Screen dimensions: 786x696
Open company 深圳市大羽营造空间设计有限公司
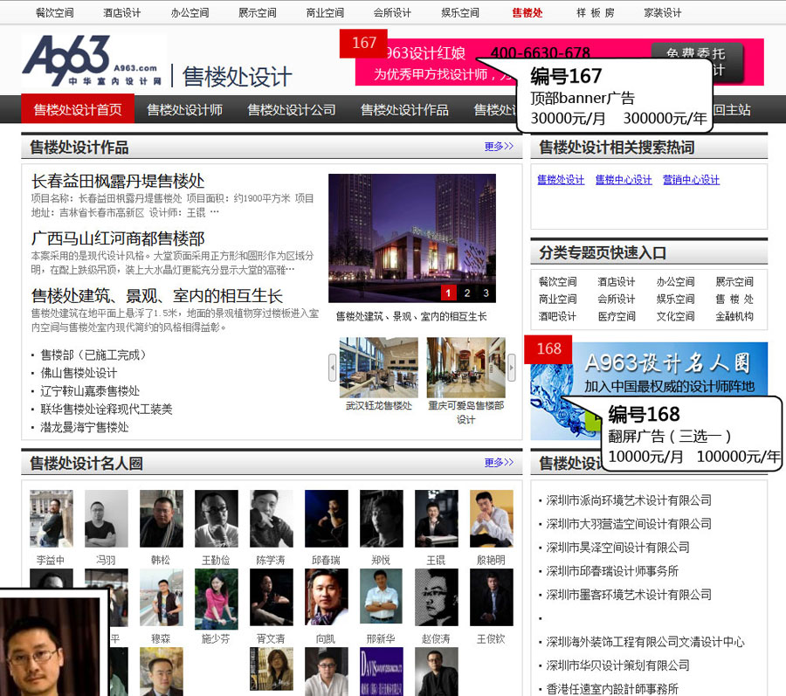click(629, 524)
